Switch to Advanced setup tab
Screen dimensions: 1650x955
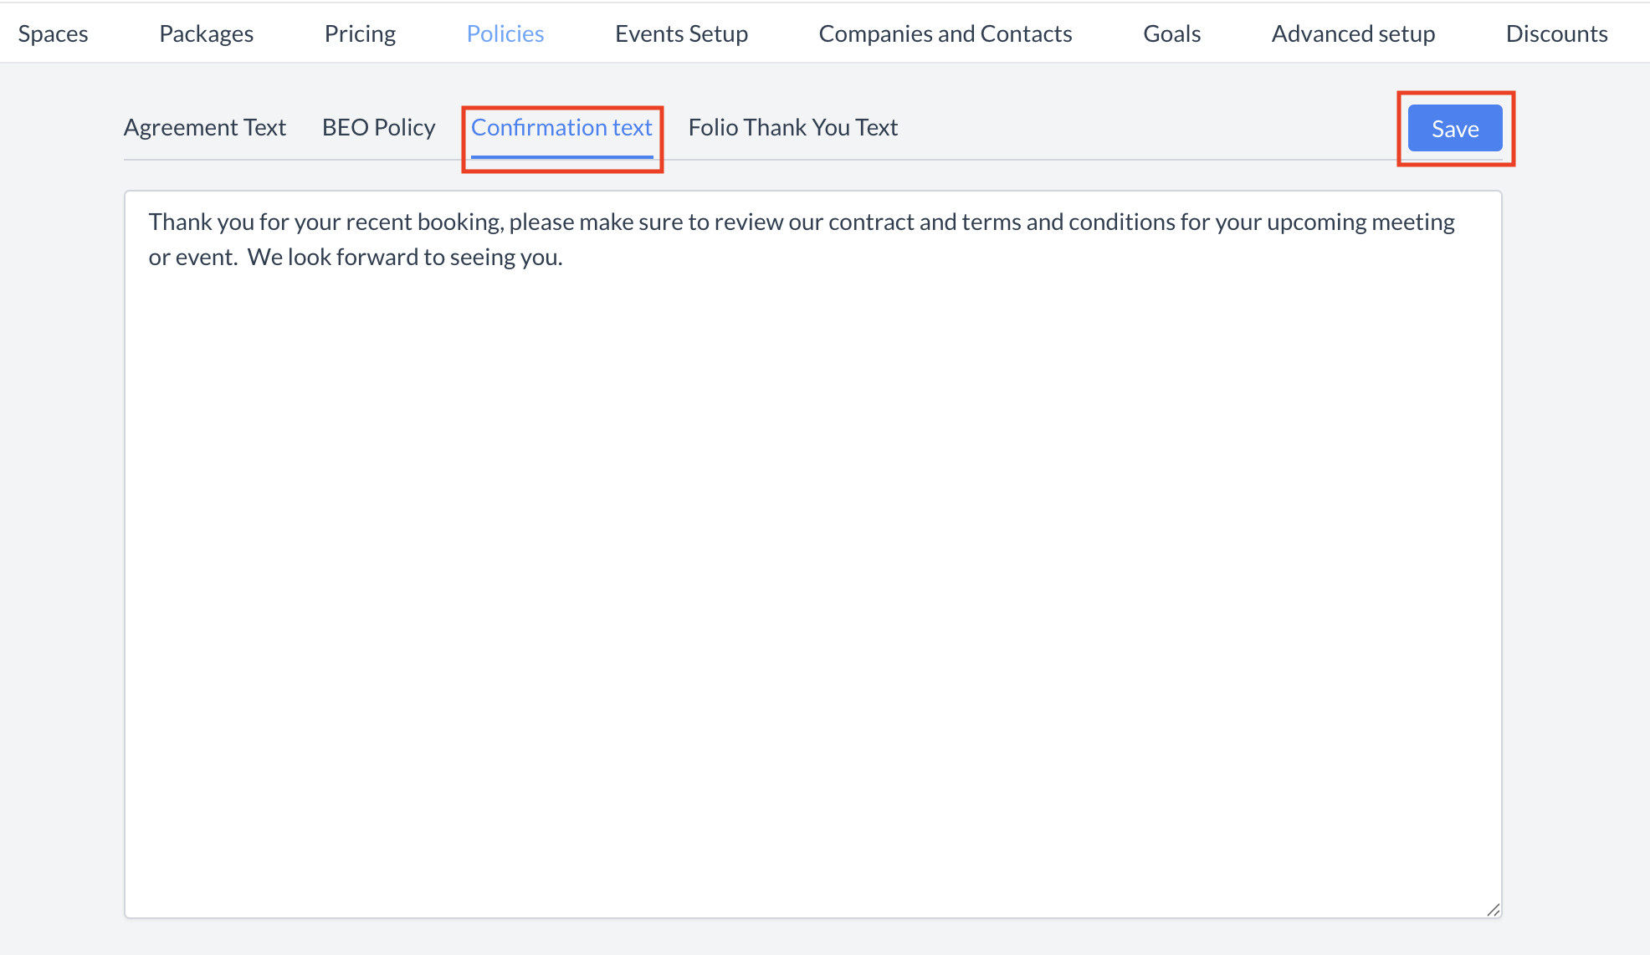pos(1353,33)
